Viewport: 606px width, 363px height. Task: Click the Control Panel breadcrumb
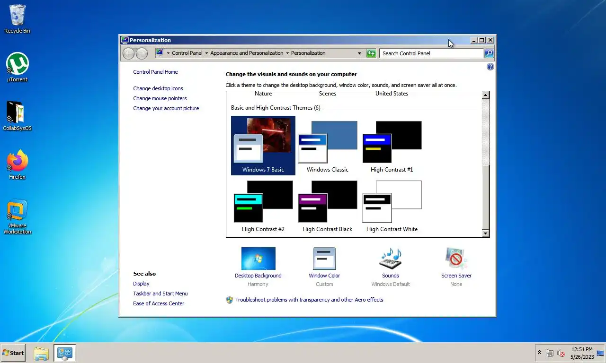(x=187, y=53)
